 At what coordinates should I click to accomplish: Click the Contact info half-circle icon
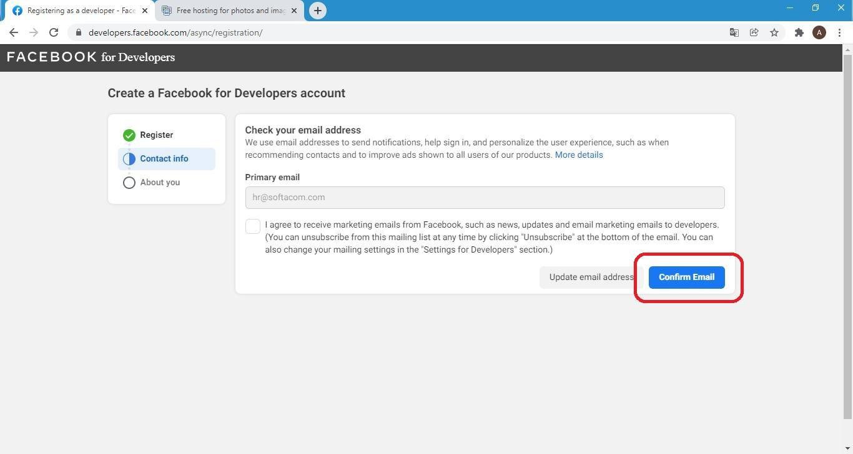click(x=129, y=159)
